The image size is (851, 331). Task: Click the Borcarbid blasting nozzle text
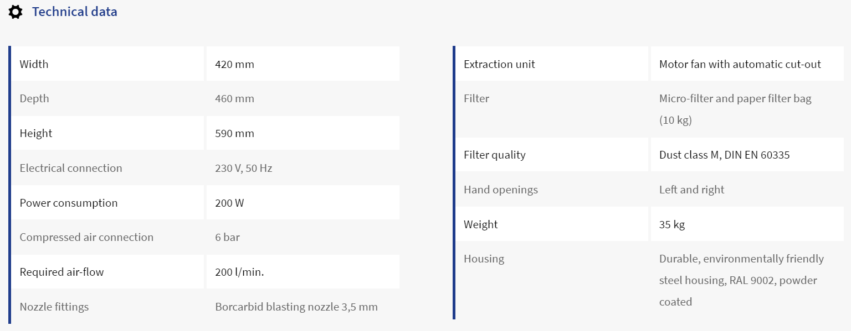[296, 307]
